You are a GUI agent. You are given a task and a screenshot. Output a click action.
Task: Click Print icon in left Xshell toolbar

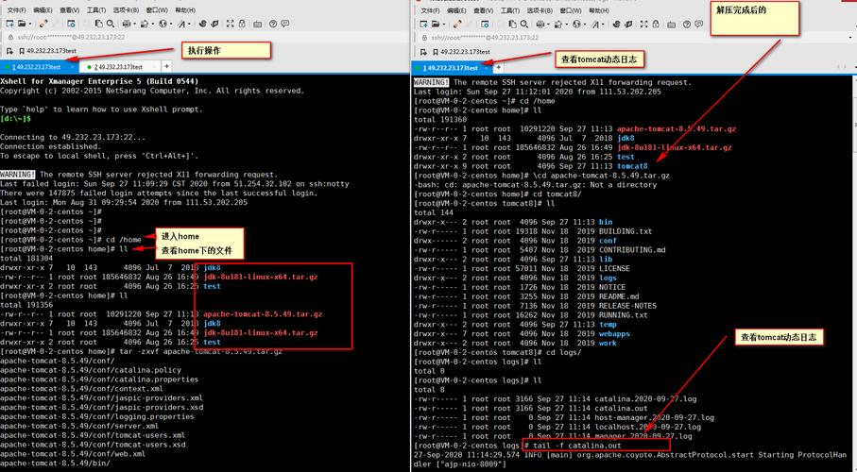[x=127, y=24]
